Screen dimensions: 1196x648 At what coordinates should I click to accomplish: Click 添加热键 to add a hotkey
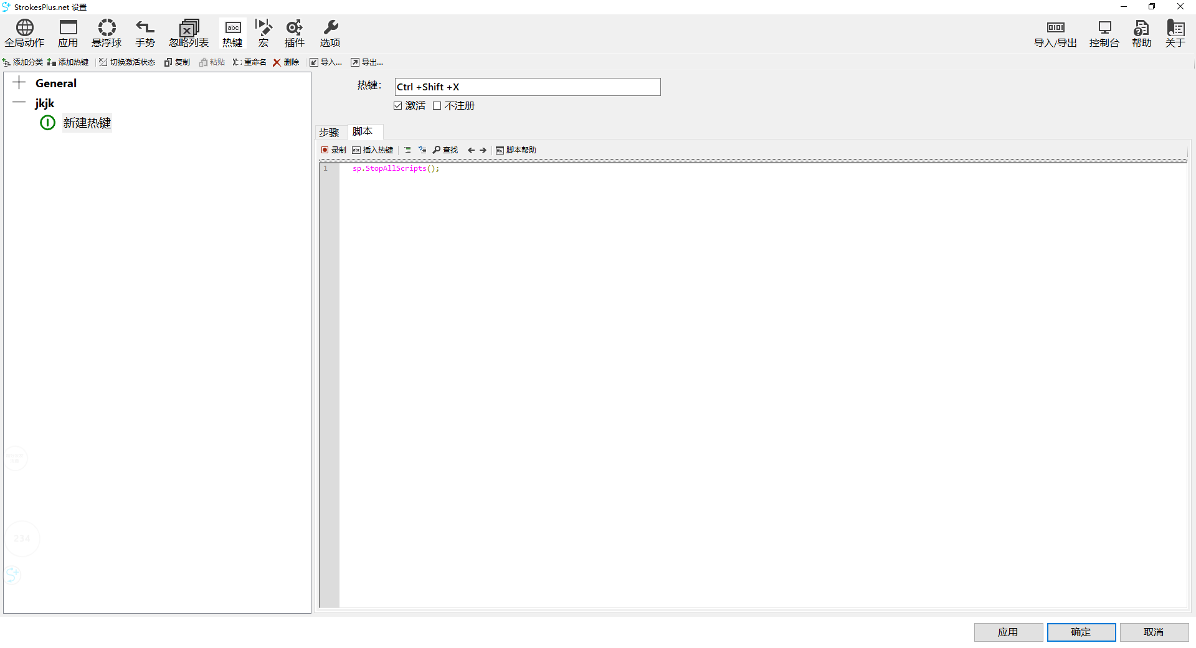[x=68, y=62]
